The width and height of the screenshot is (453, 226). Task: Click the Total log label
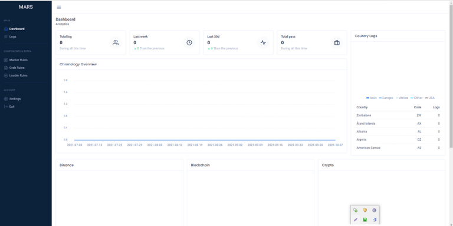click(x=65, y=36)
